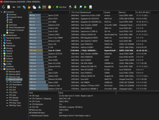Expand the Display tree node
Image resolution: width=159 pixels, height=120 pixels.
(x=1, y=43)
